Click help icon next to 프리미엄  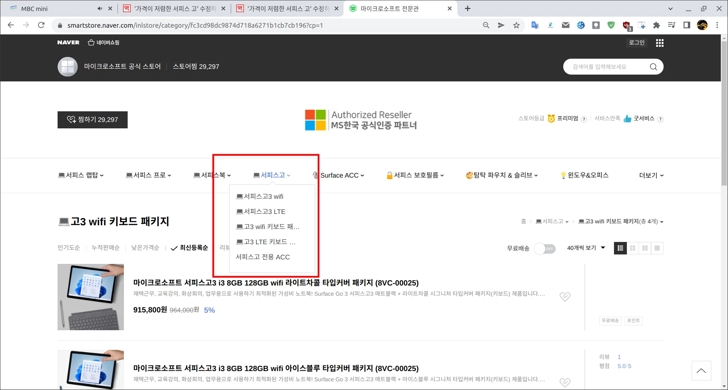click(584, 119)
